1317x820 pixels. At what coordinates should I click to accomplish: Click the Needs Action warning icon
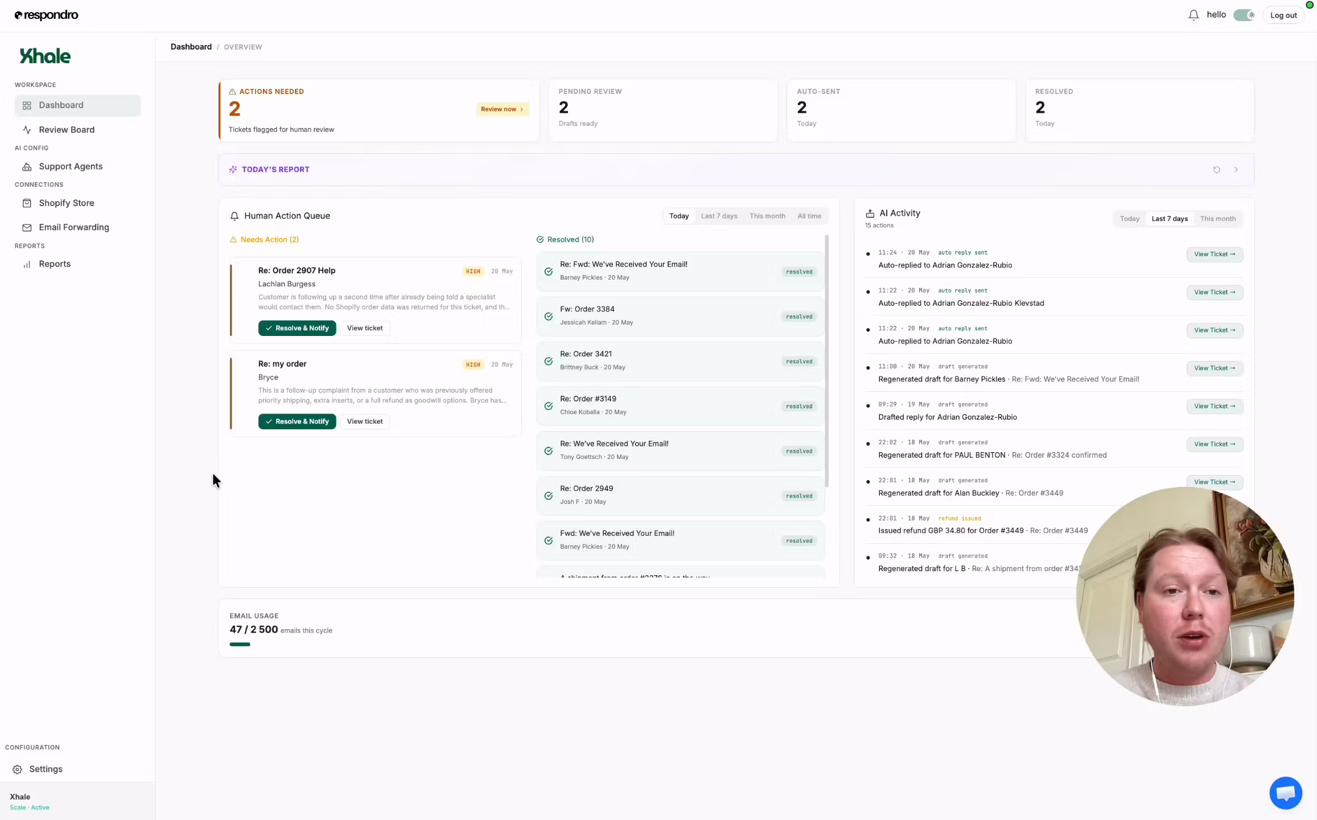pyautogui.click(x=233, y=240)
